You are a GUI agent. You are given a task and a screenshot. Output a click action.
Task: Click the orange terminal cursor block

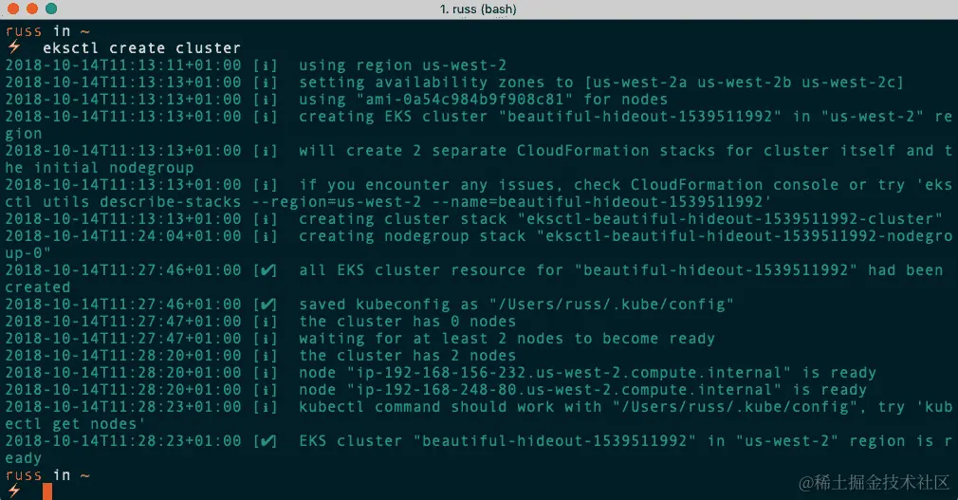tap(47, 491)
